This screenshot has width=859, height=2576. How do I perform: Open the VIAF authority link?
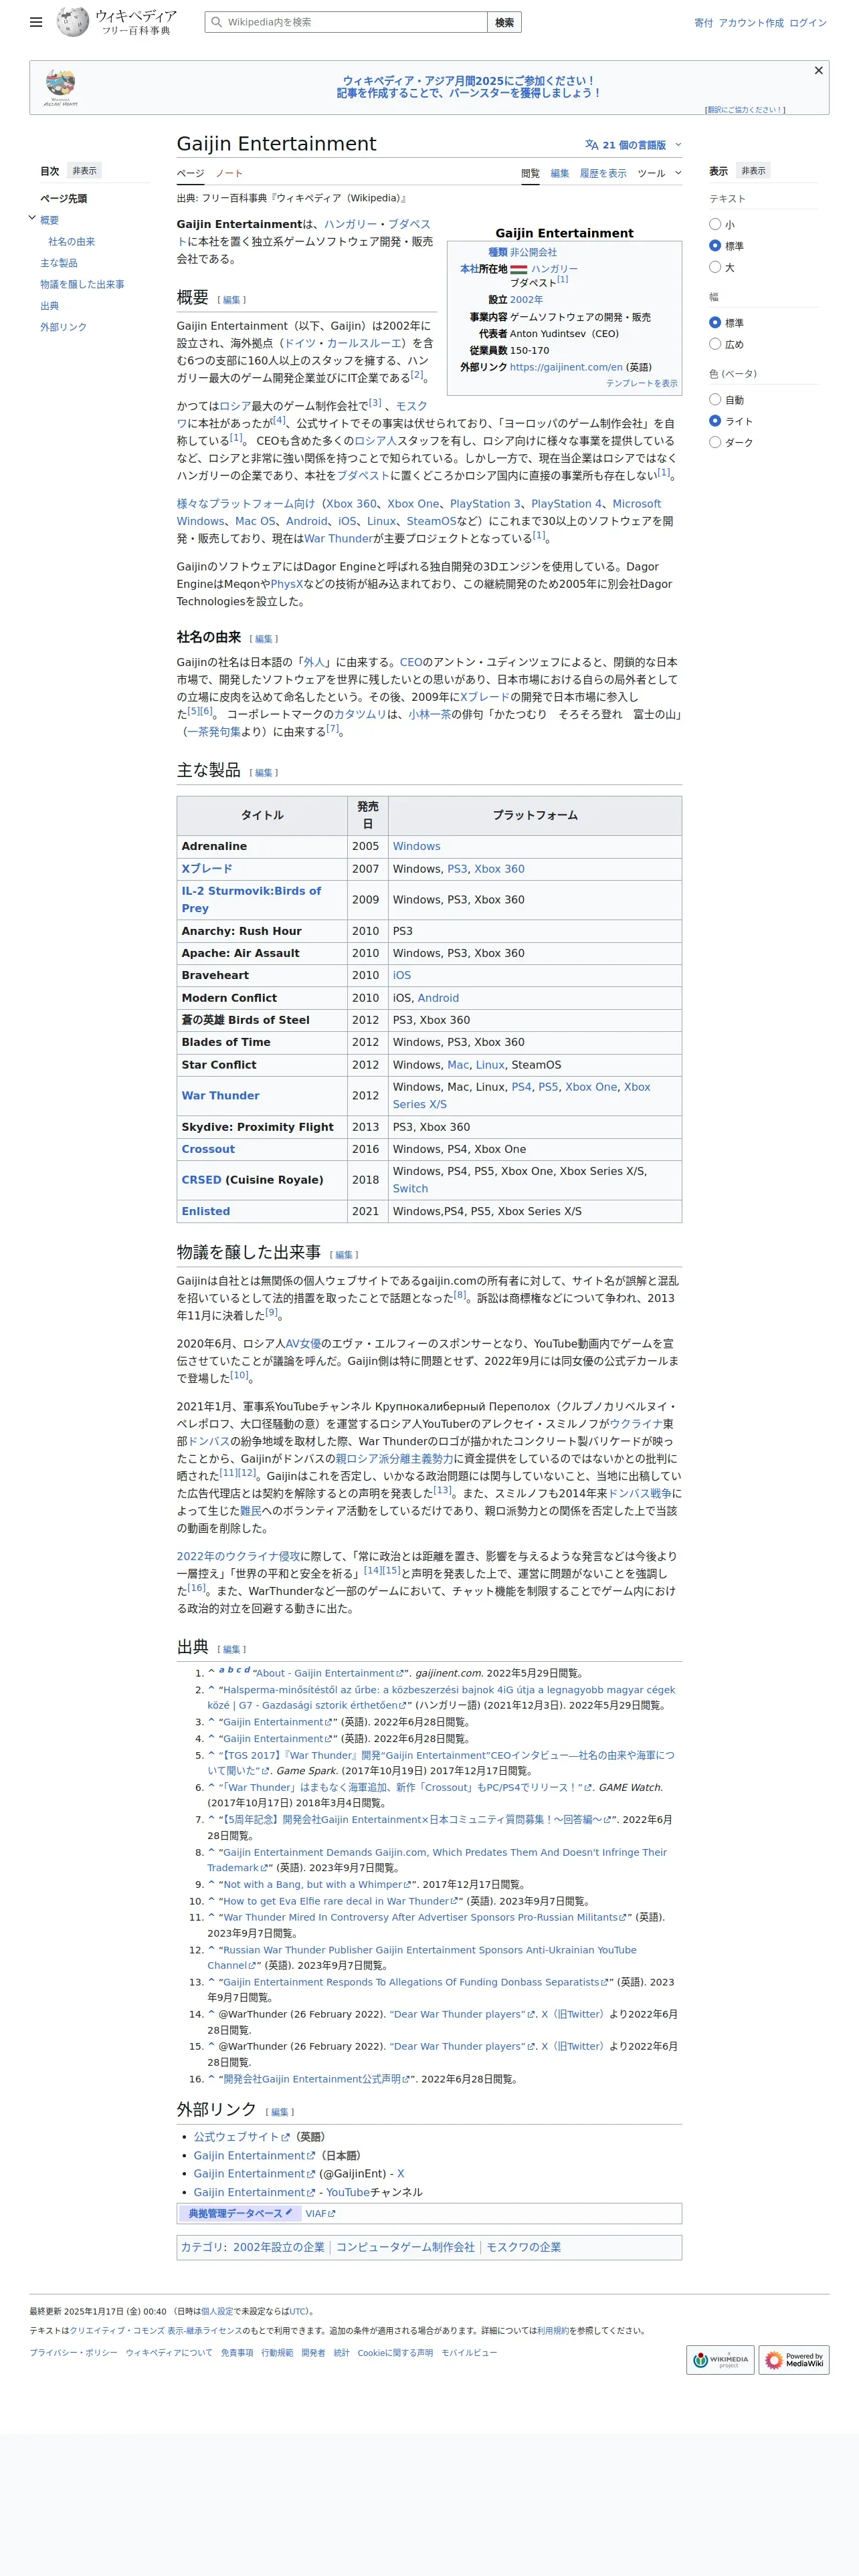point(319,2213)
